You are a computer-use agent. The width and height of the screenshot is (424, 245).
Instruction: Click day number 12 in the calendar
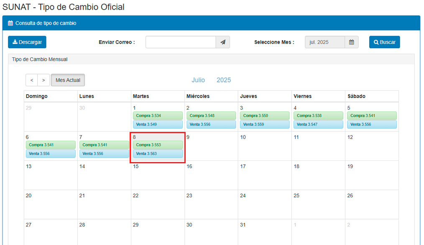(350, 137)
